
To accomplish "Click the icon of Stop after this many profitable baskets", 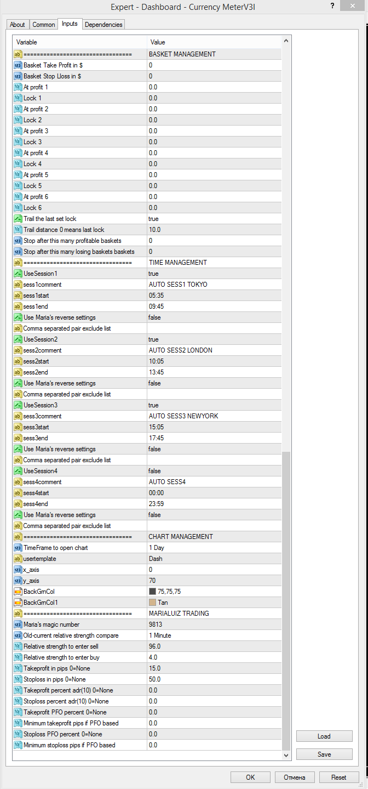I will coord(18,241).
